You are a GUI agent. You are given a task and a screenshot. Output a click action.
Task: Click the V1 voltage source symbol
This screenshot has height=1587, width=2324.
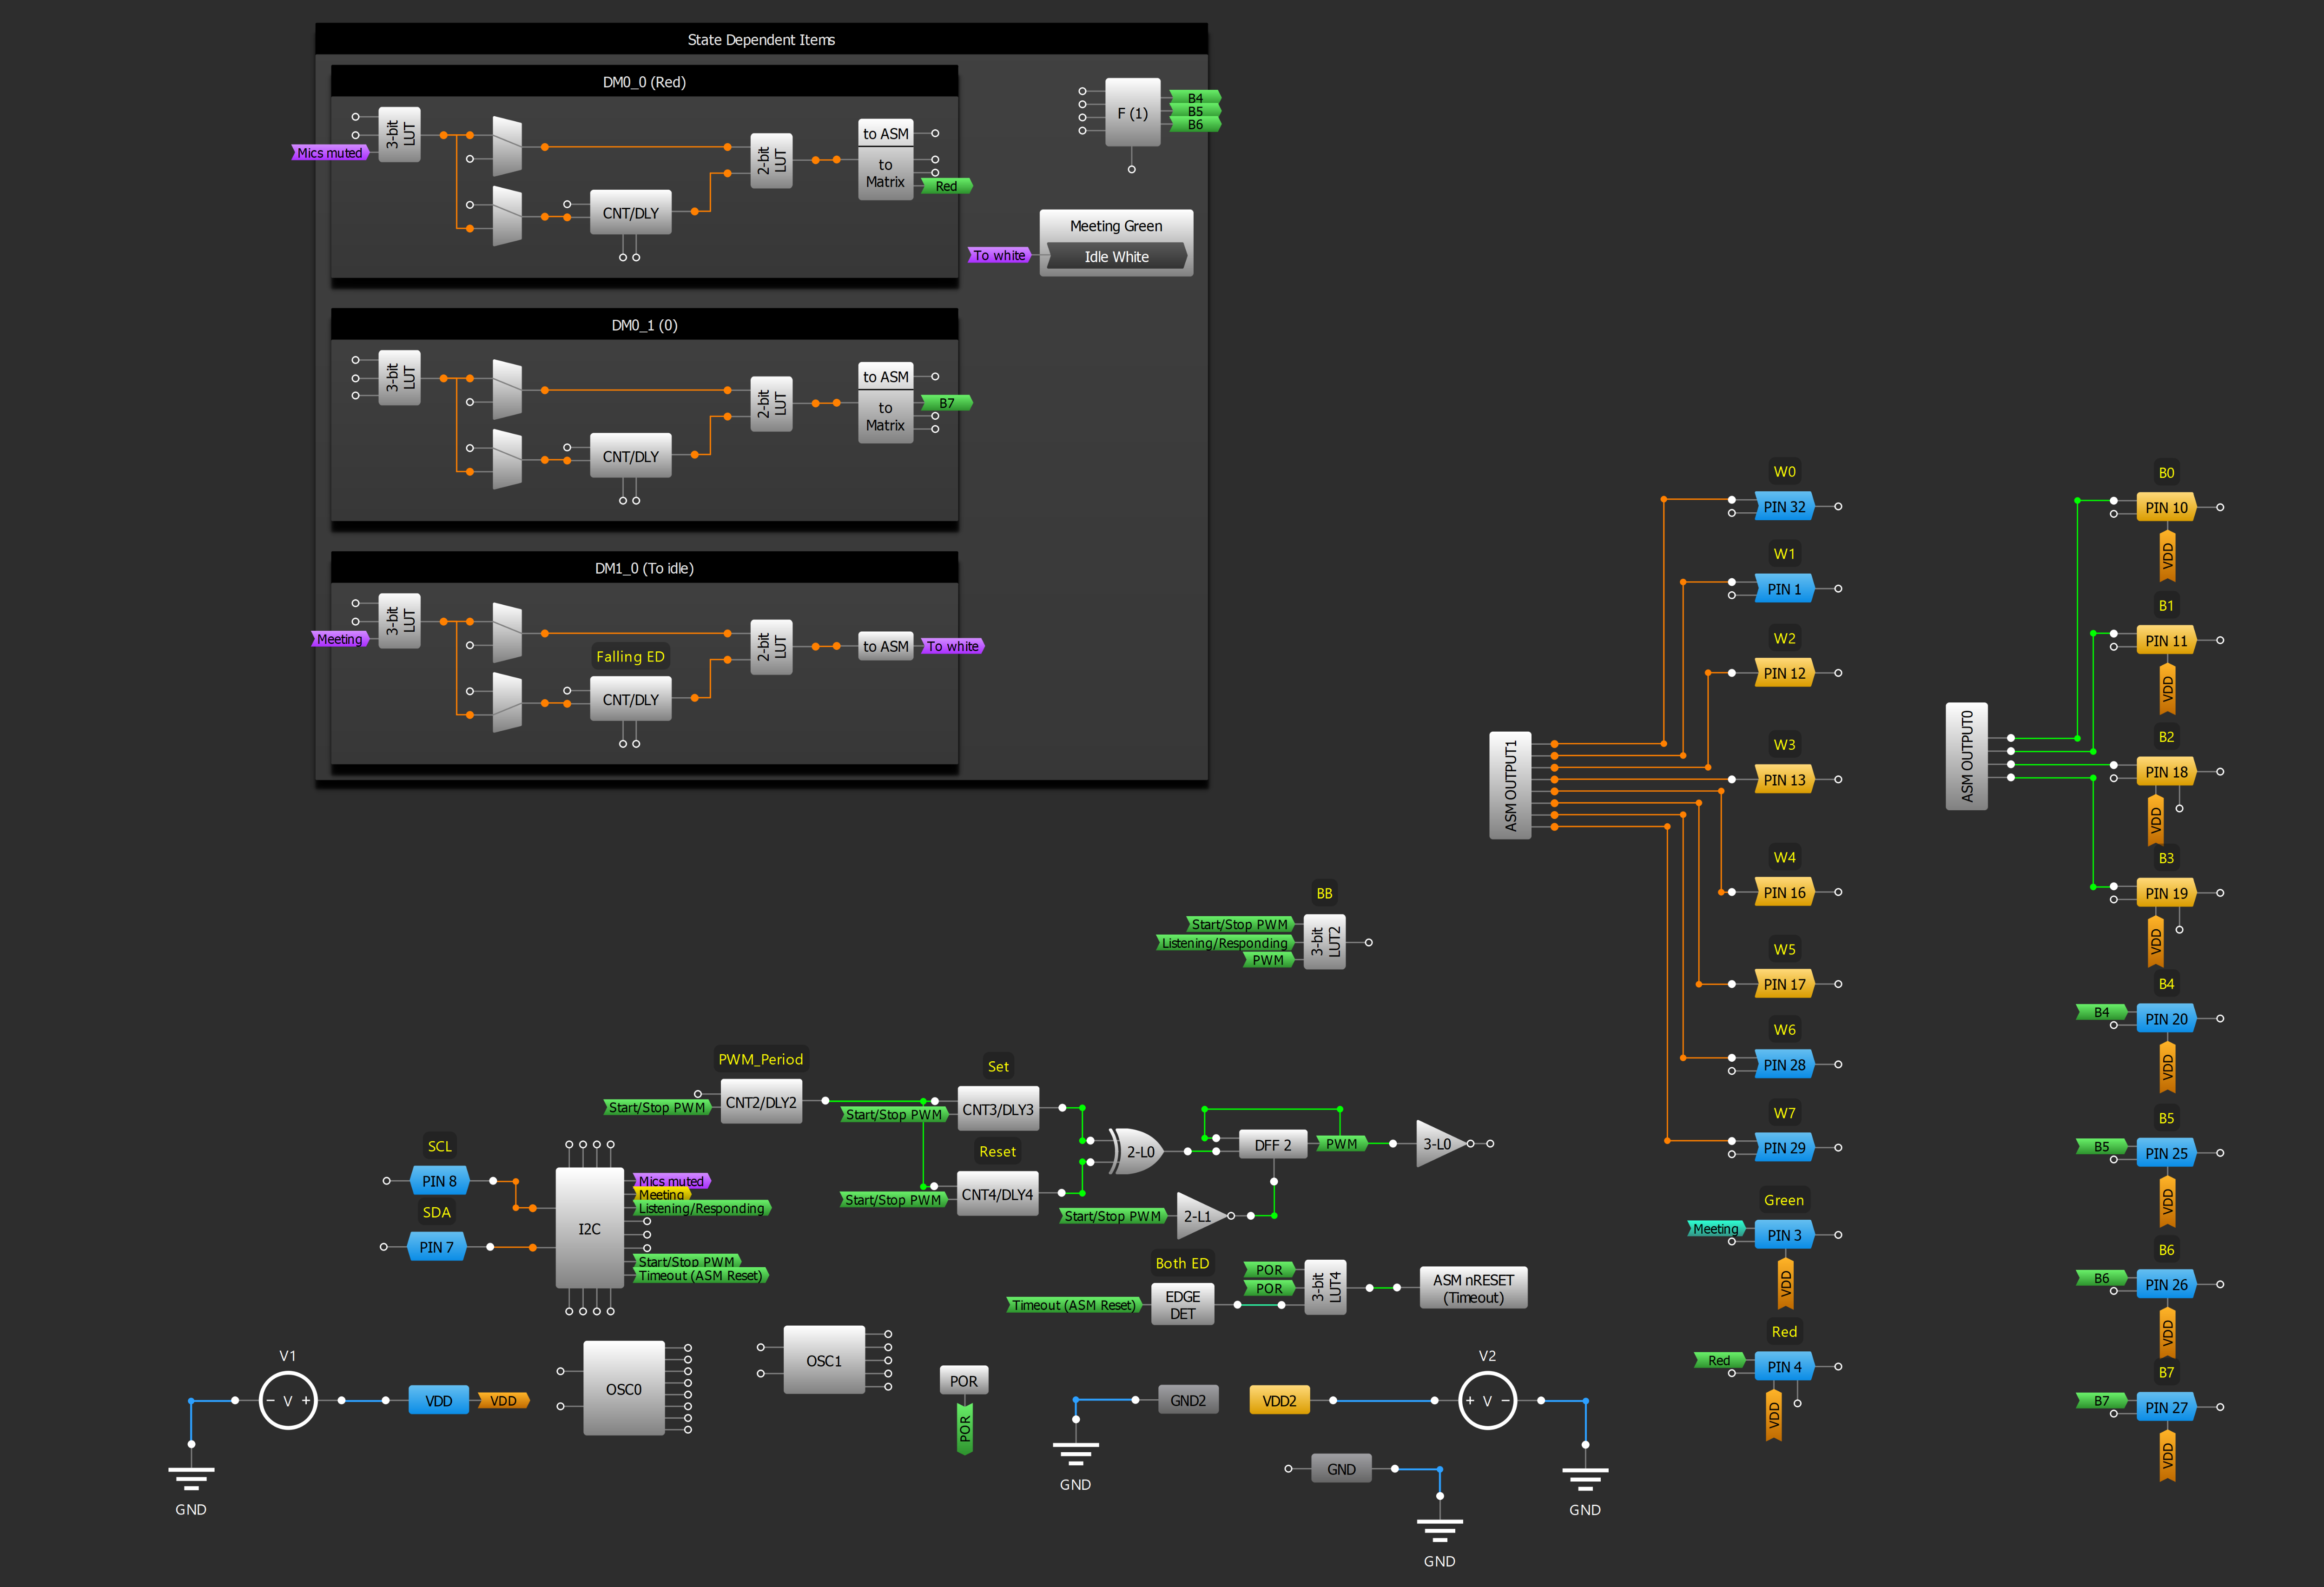click(288, 1400)
